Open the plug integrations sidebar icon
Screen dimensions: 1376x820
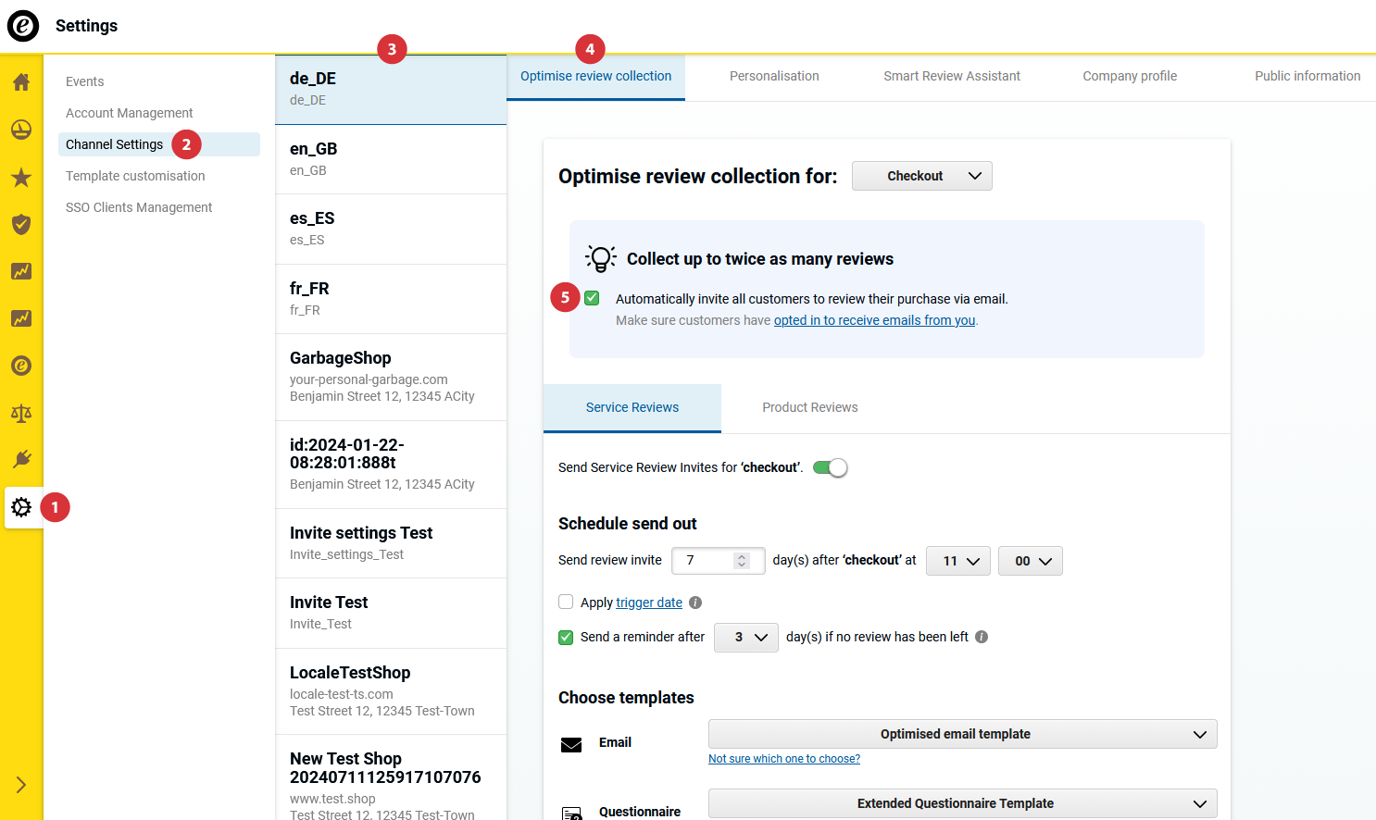point(21,460)
